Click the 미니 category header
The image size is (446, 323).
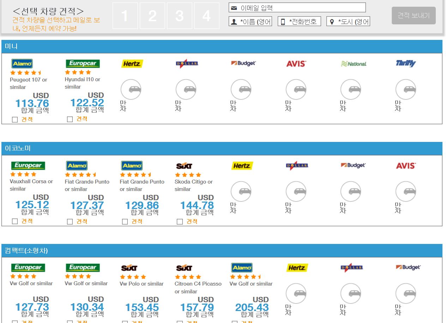coord(222,47)
